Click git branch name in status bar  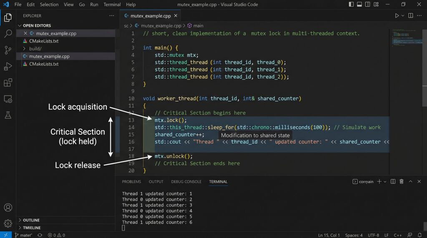tap(23, 235)
